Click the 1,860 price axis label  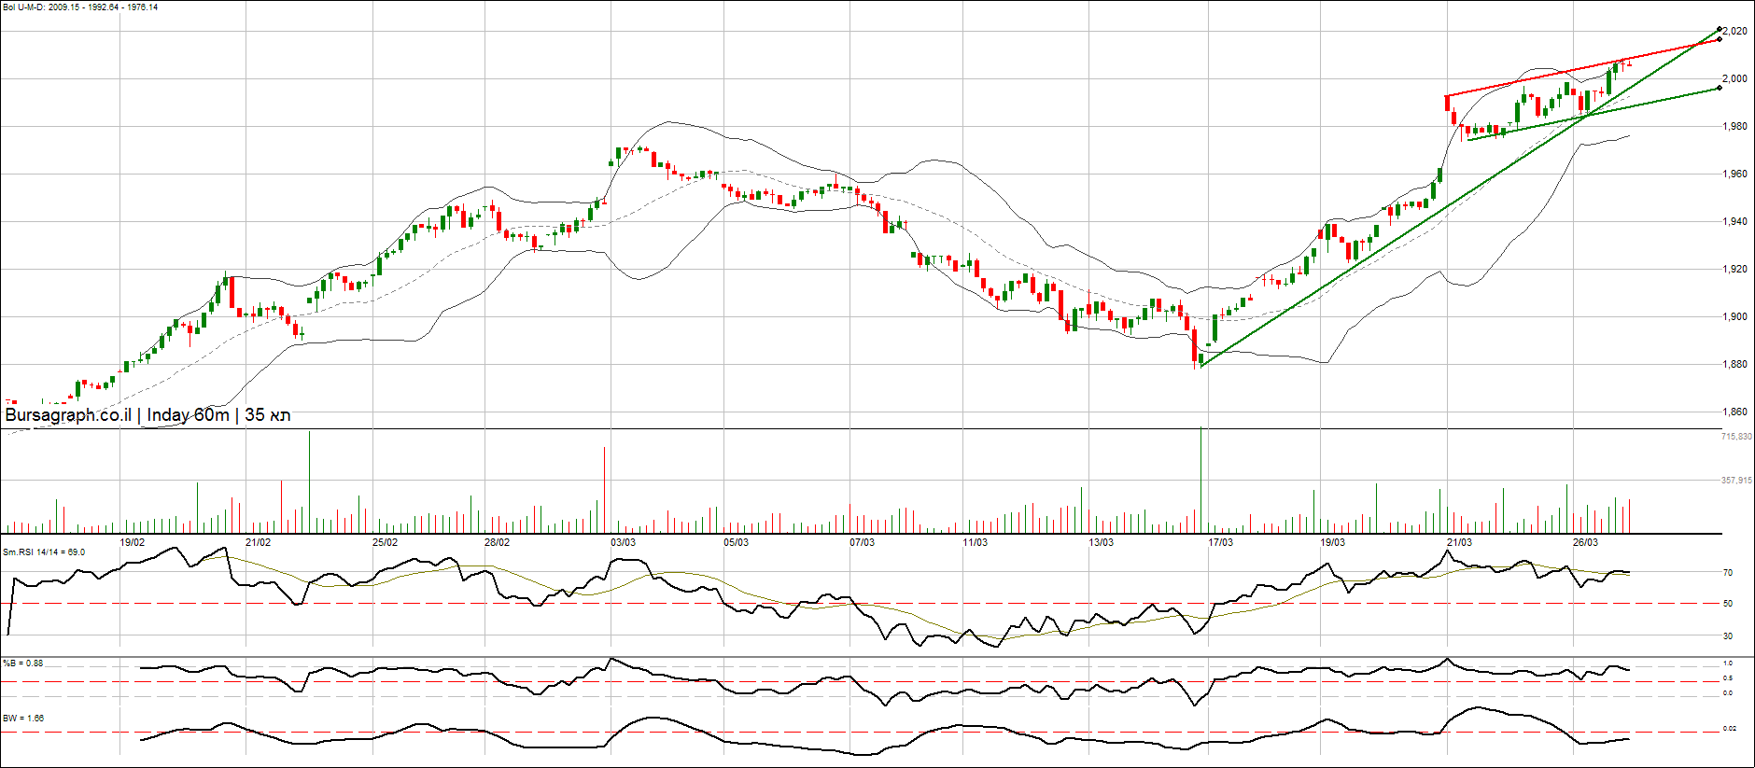[x=1734, y=412]
